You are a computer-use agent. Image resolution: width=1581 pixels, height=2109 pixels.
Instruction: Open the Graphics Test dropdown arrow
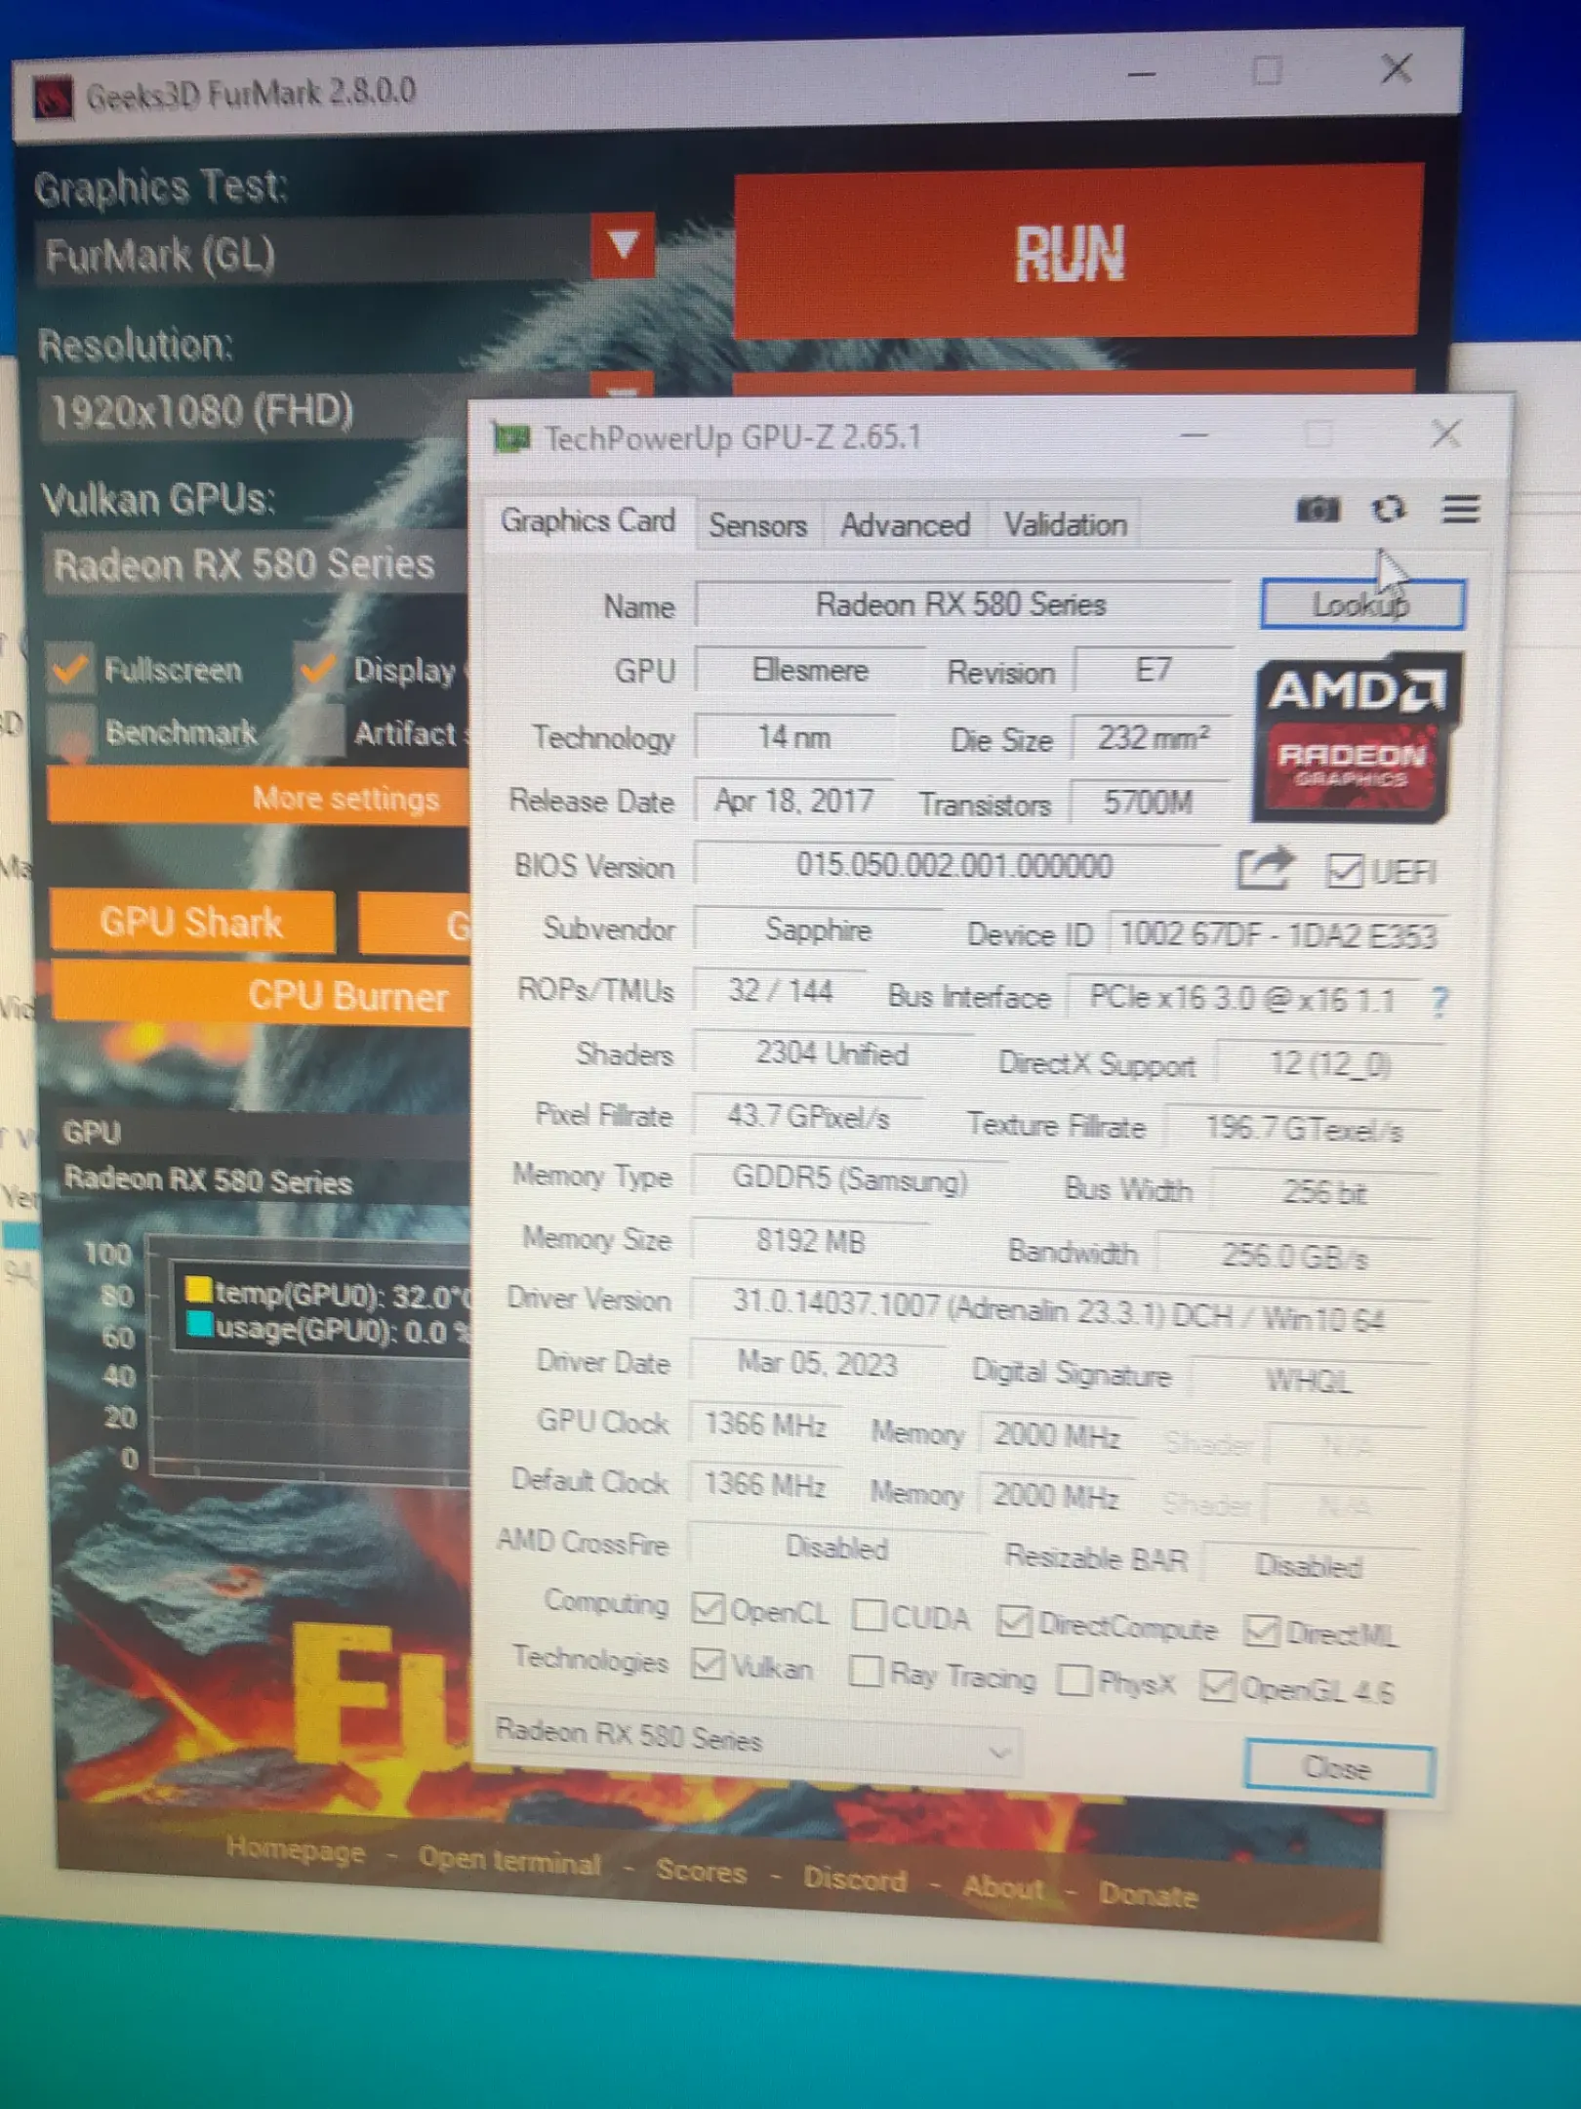coord(623,245)
